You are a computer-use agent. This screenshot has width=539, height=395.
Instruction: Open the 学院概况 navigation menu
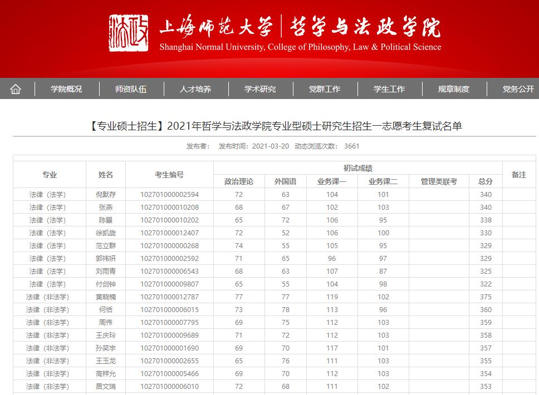(x=66, y=88)
